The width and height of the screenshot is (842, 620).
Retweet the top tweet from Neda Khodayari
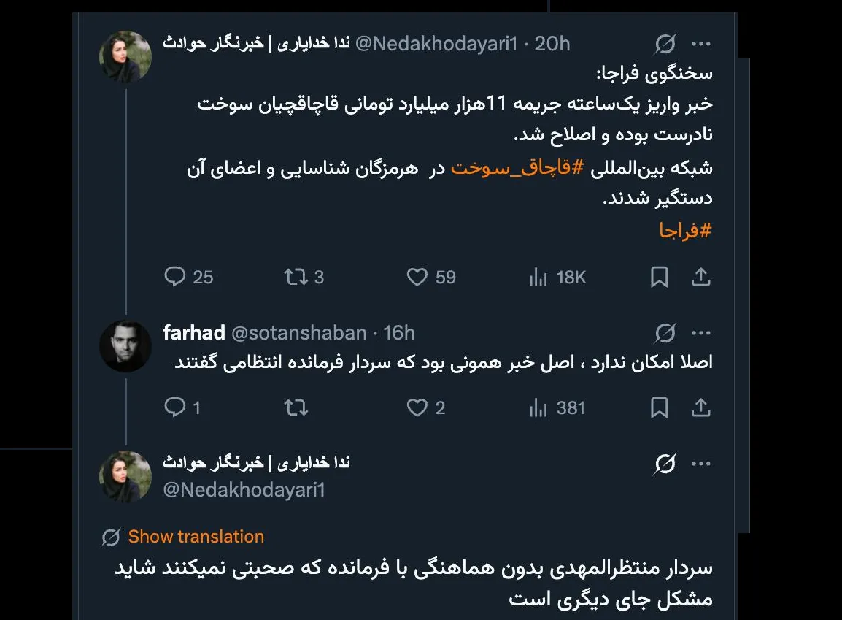pos(296,278)
